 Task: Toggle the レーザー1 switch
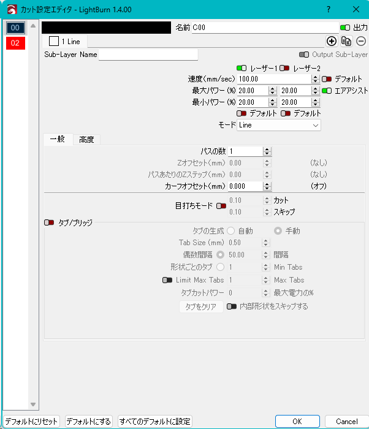coord(242,68)
